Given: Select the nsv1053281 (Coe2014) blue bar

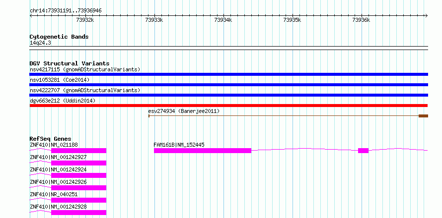Looking at the screenshot, I should [x=228, y=85].
